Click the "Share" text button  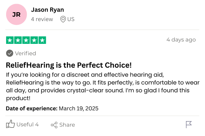67,125
